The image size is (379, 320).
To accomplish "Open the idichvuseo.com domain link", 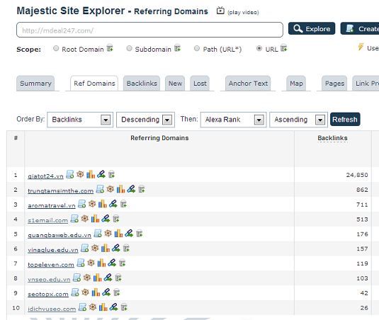I will pyautogui.click(x=52, y=309).
